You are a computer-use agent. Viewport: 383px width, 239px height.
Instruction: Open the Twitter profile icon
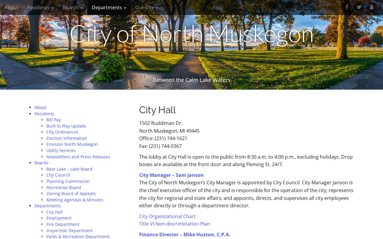[359, 7]
